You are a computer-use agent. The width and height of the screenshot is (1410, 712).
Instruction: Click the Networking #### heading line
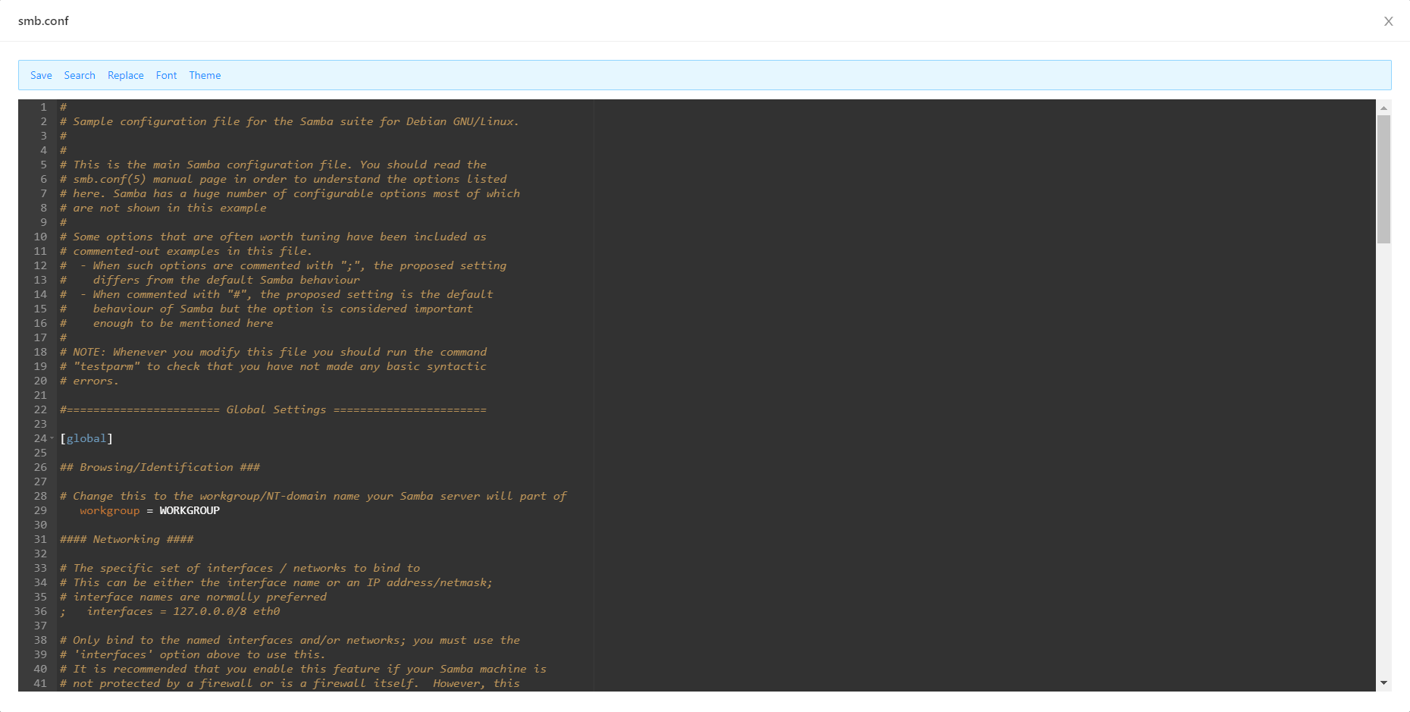click(127, 539)
